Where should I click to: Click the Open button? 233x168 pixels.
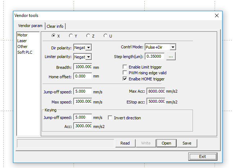tap(166, 143)
